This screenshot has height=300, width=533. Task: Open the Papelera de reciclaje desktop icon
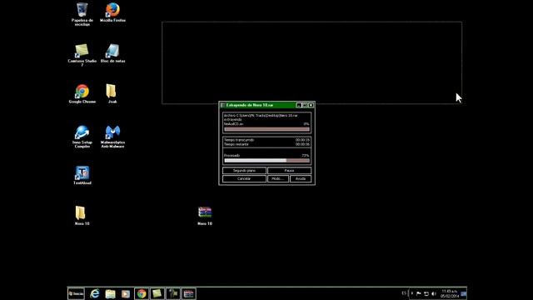(82, 13)
